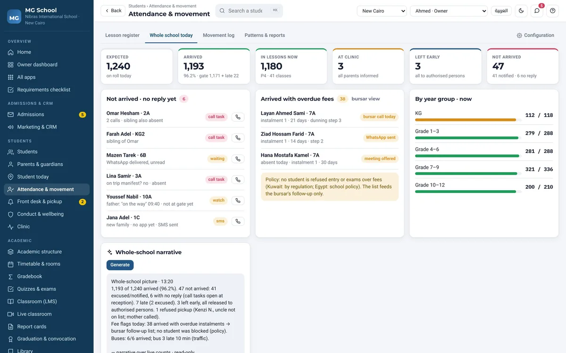Open the help question mark icon
This screenshot has height=353, width=566.
553,11
